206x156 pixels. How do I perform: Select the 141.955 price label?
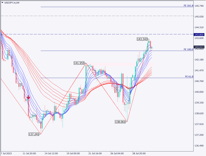[79, 63]
